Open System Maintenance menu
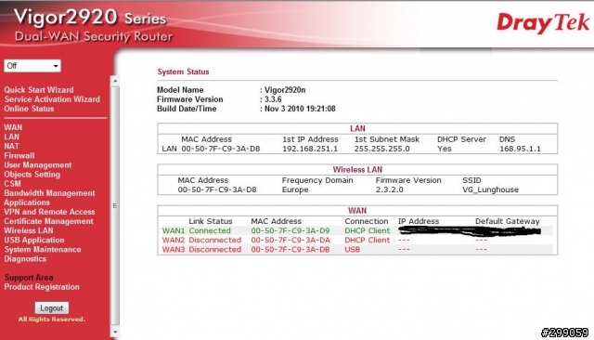 pyautogui.click(x=43, y=249)
